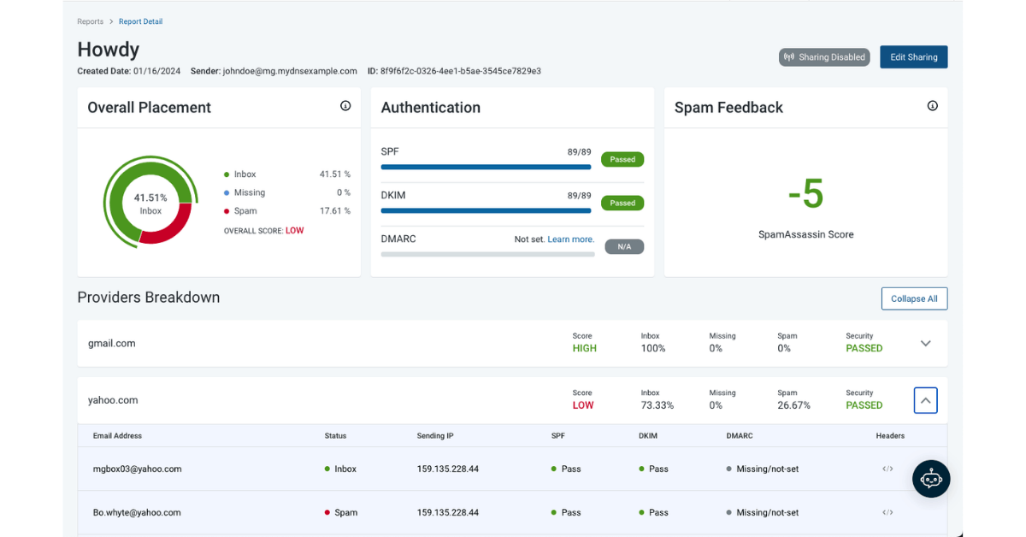Image resolution: width=1026 pixels, height=537 pixels.
Task: Toggle the Sharing Disabled badge
Action: tap(824, 56)
